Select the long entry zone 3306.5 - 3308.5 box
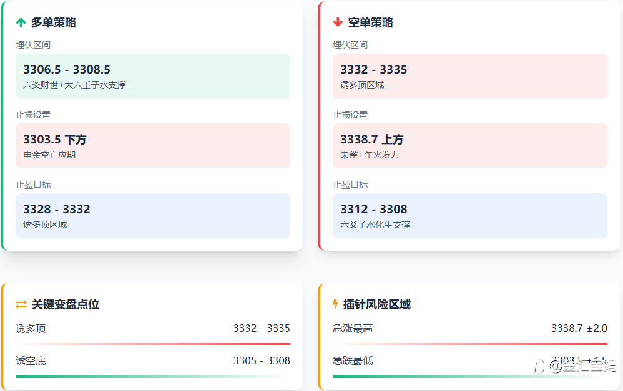Image resolution: width=623 pixels, height=391 pixels. 153,76
